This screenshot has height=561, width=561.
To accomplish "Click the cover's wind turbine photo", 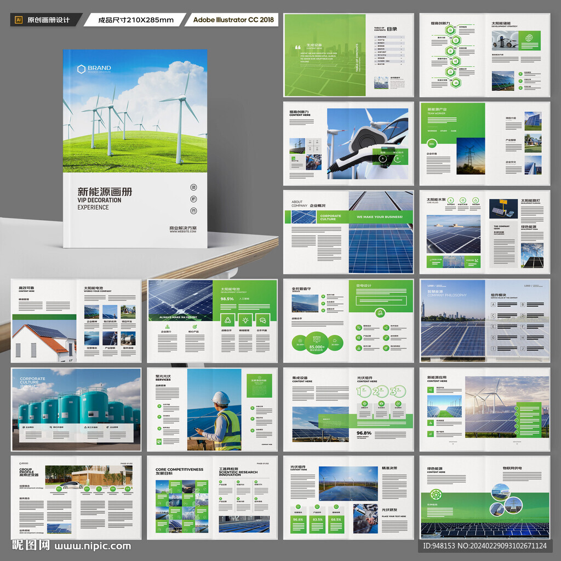I will tap(135, 111).
